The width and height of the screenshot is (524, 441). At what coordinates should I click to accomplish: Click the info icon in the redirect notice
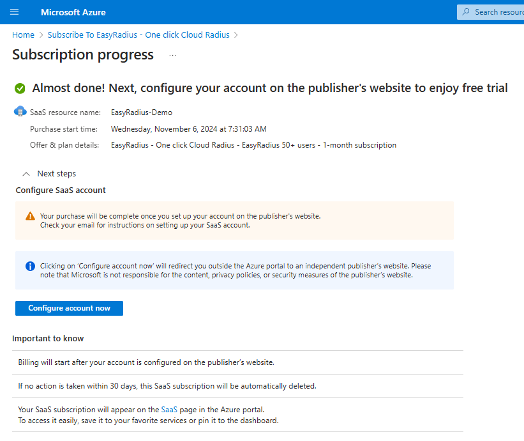coord(29,266)
